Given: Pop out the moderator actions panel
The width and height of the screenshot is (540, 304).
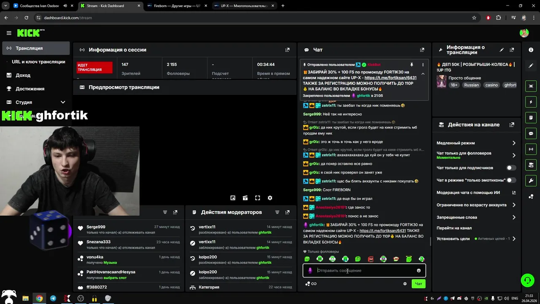Looking at the screenshot, I should 288,212.
